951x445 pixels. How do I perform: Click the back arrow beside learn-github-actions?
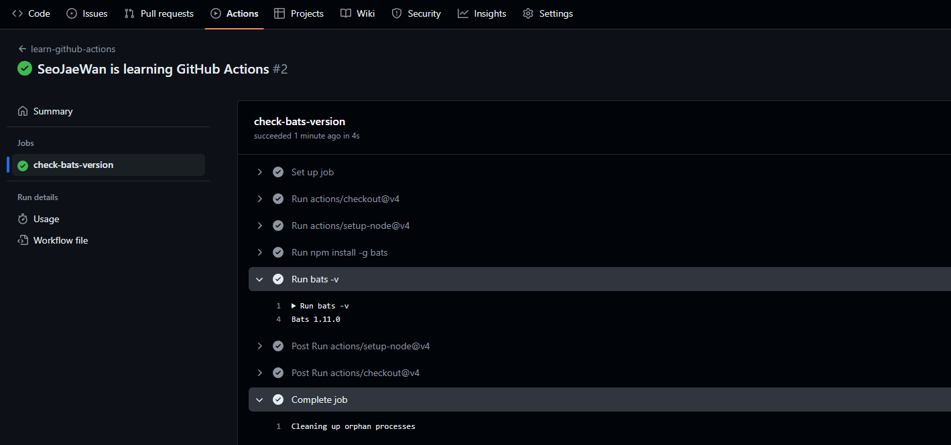tap(22, 49)
